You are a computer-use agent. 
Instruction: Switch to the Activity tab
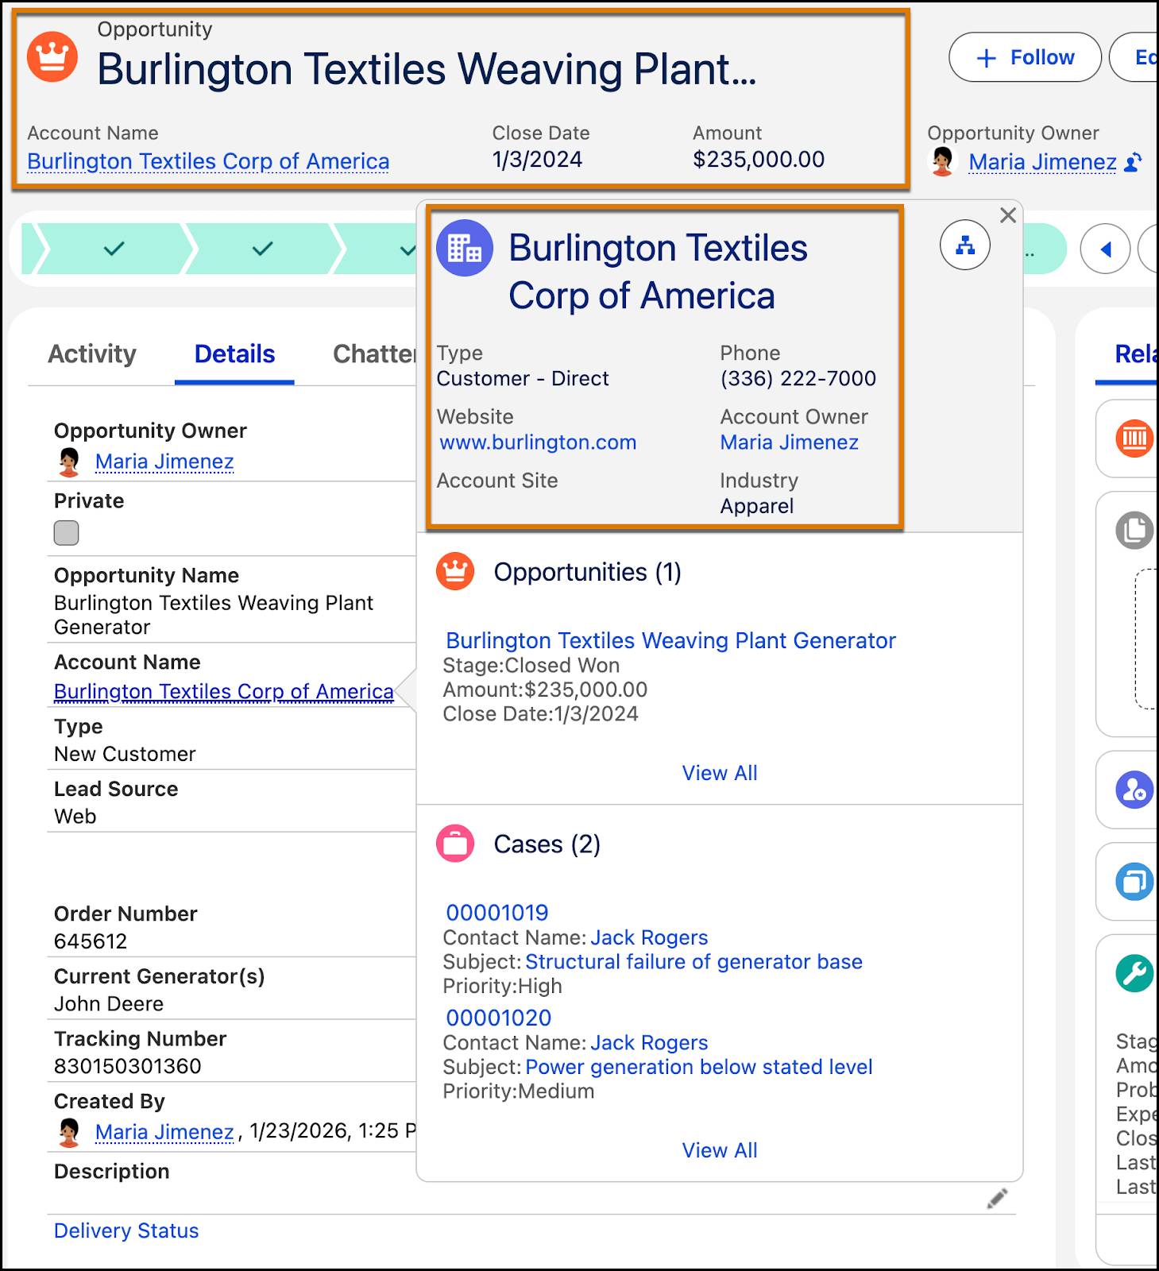click(x=92, y=354)
